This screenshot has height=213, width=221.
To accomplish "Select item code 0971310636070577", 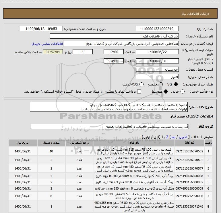I will [189, 168].
